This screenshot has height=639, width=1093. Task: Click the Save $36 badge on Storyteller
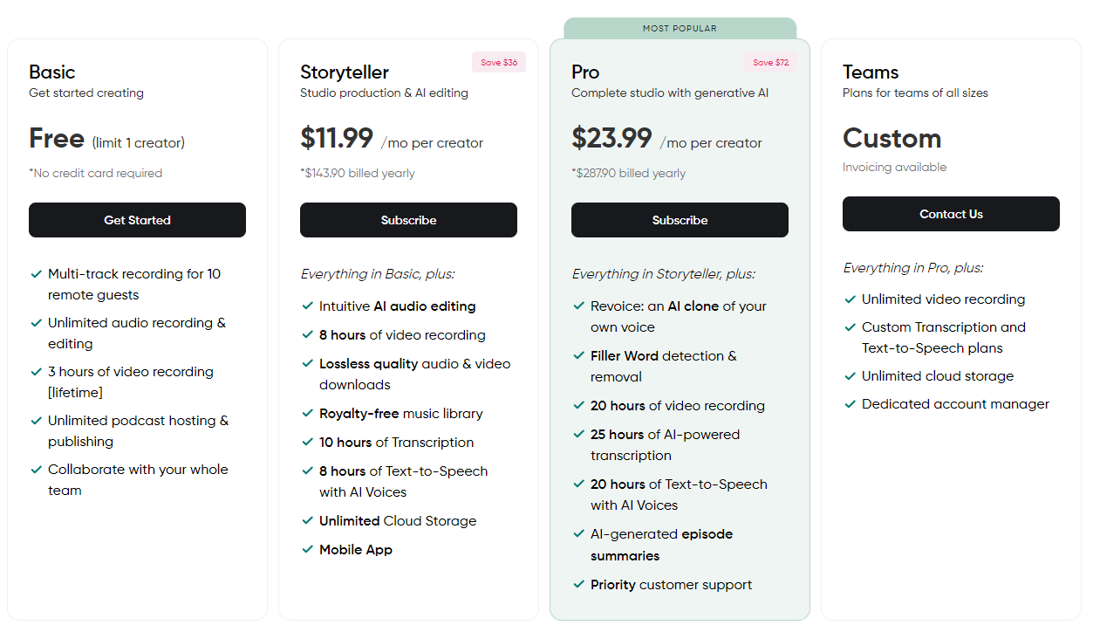(x=499, y=63)
